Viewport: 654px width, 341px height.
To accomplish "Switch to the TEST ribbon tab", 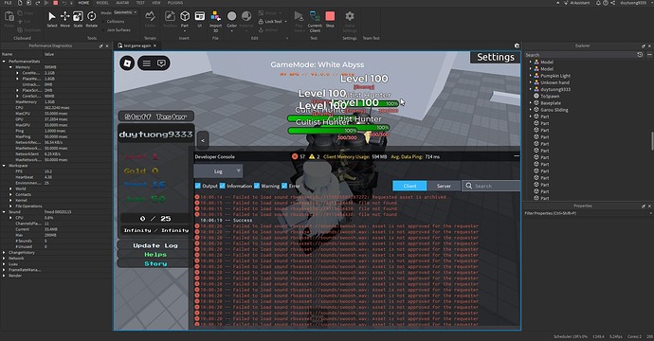I will click(140, 3).
